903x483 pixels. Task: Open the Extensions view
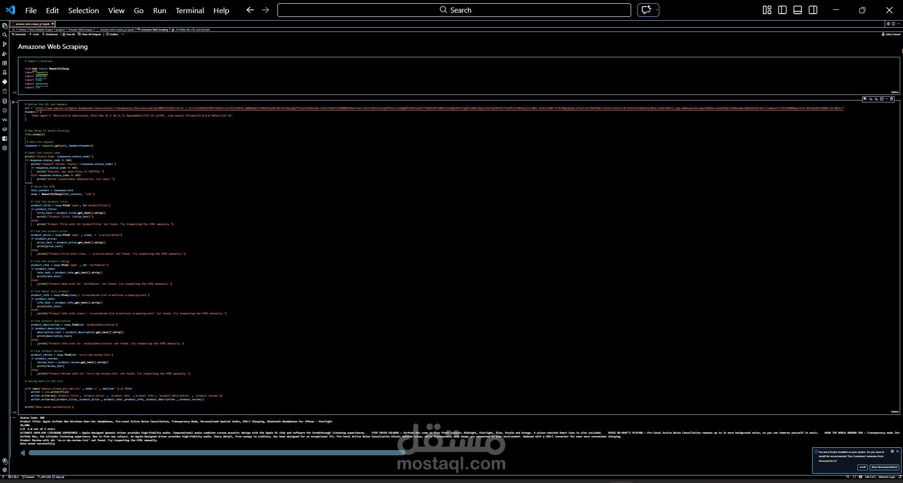pyautogui.click(x=5, y=63)
